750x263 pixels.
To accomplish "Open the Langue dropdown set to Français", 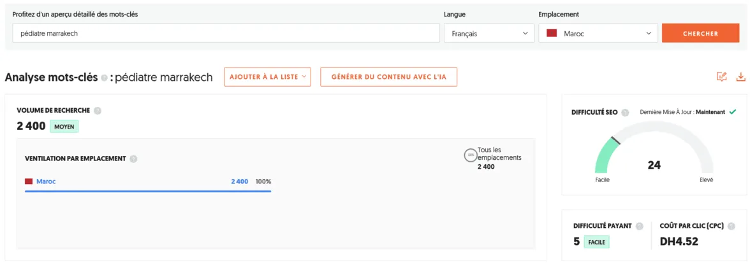I will (489, 33).
